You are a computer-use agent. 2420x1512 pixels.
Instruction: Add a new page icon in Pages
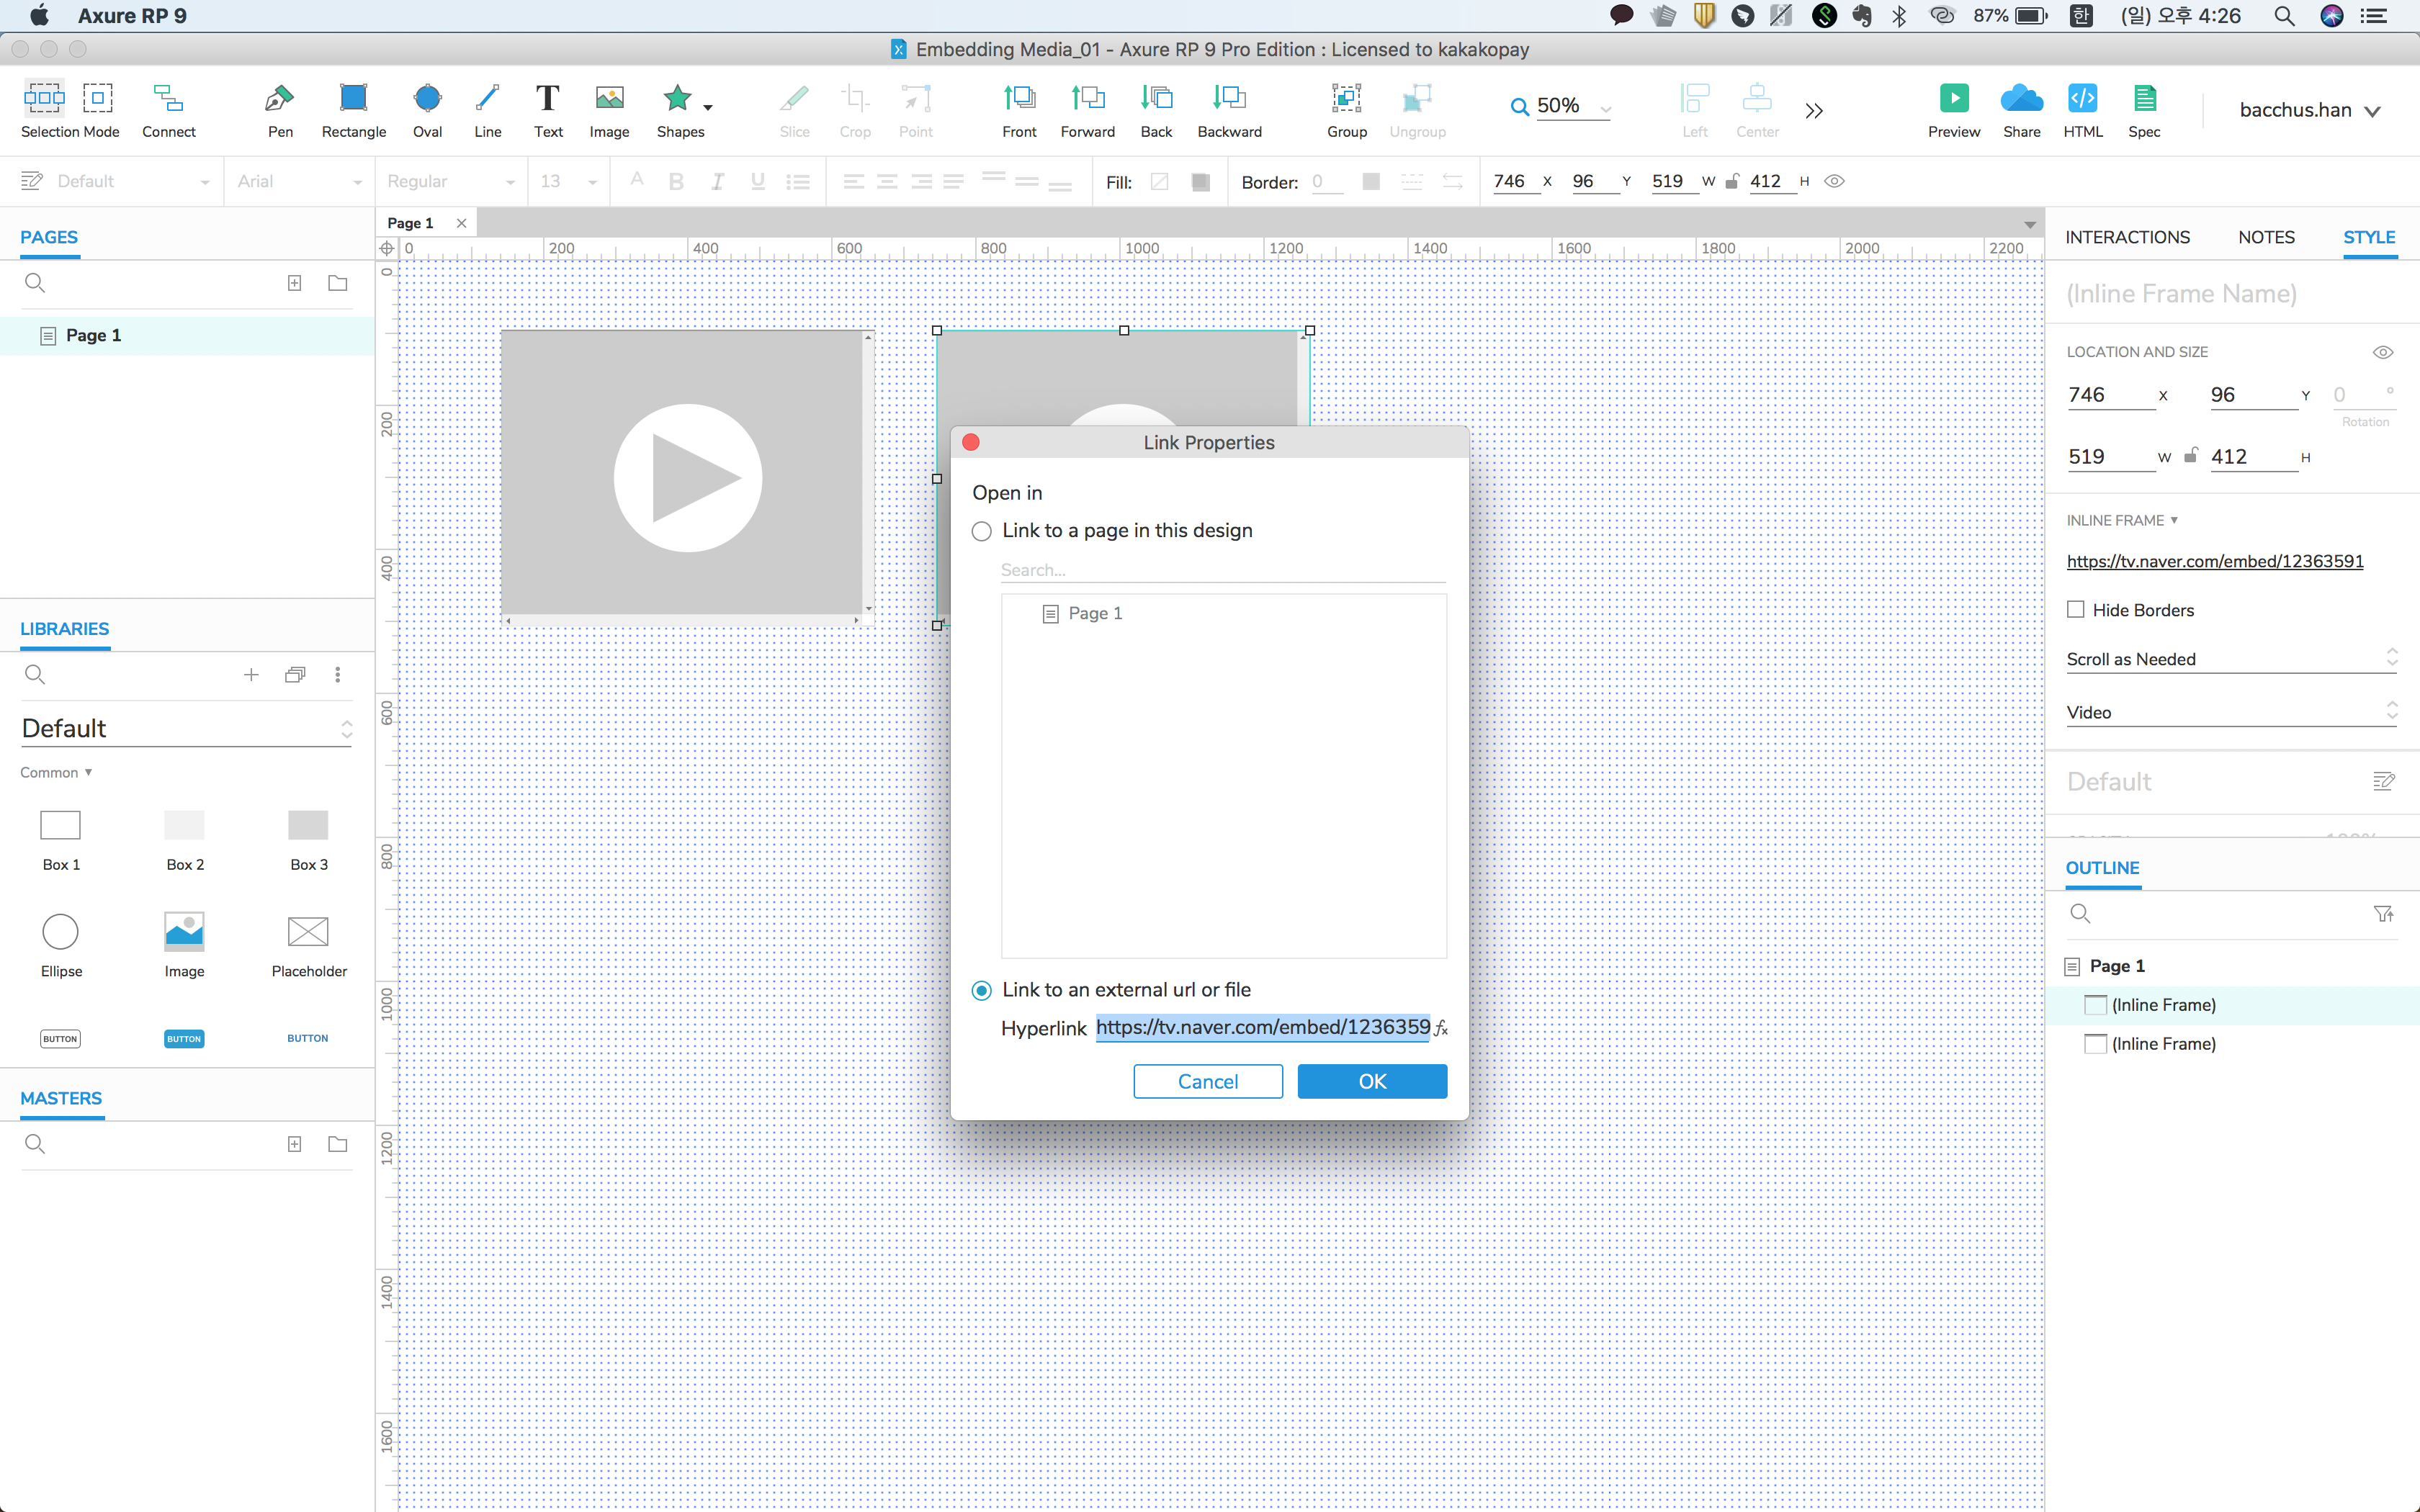[294, 283]
